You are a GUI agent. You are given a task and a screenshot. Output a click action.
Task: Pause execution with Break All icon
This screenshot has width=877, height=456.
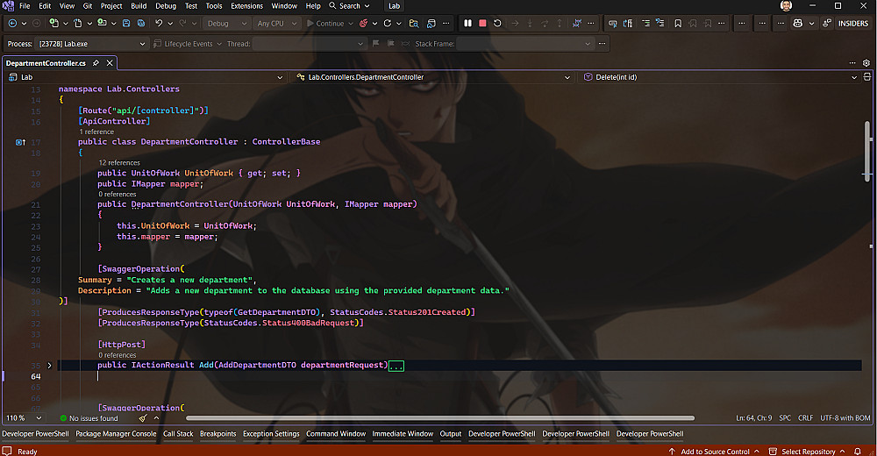pos(467,23)
